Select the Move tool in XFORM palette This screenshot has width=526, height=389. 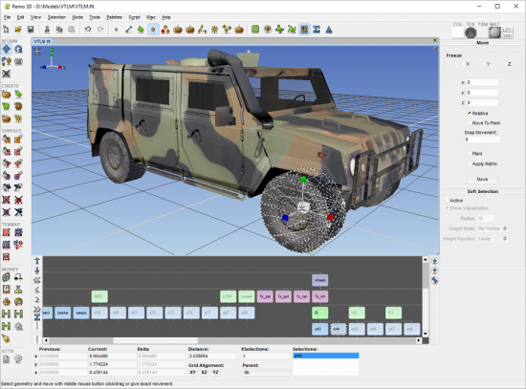tap(7, 50)
